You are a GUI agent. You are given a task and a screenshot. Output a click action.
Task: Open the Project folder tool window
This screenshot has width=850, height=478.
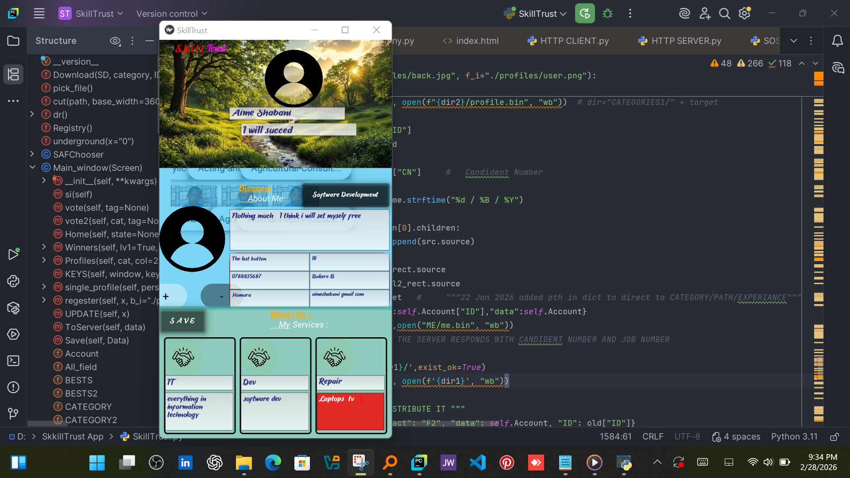(13, 41)
